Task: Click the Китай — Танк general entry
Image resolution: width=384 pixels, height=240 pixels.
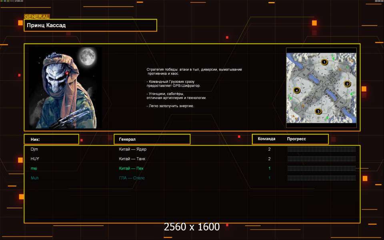Action: tap(132, 159)
